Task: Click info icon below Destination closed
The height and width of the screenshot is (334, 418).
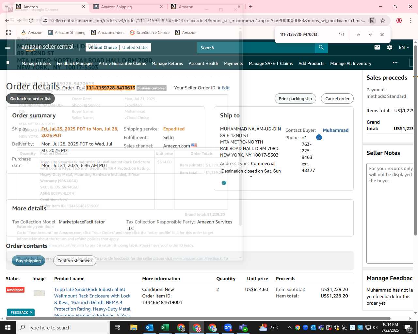Action: click(224, 183)
